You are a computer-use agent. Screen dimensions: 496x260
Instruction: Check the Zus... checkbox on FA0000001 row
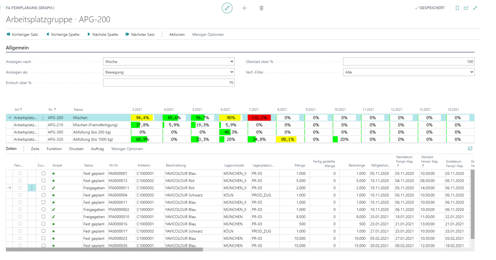44,173
